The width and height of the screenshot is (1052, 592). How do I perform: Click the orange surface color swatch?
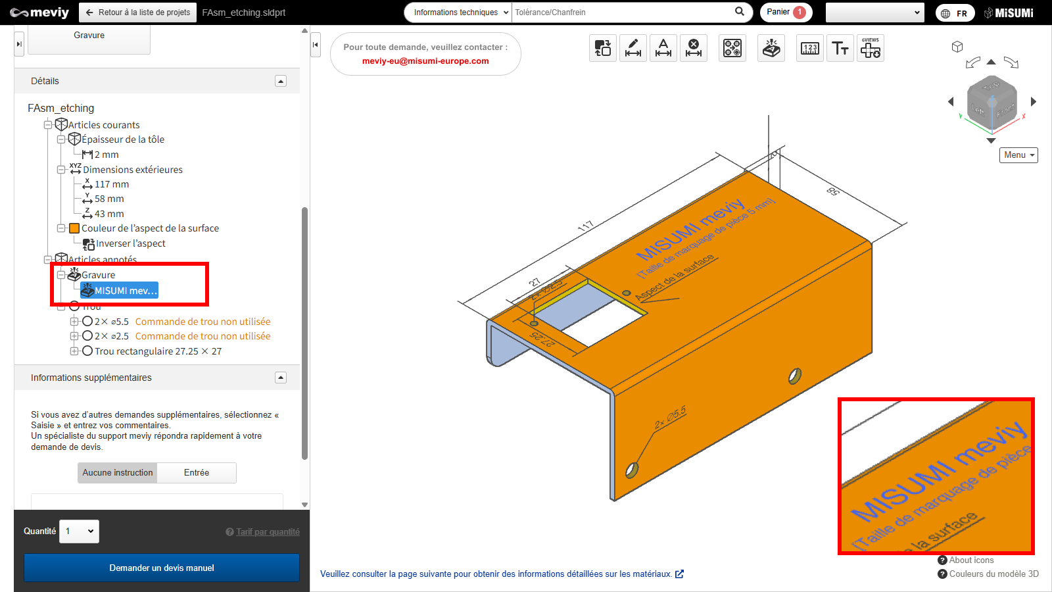coord(74,228)
